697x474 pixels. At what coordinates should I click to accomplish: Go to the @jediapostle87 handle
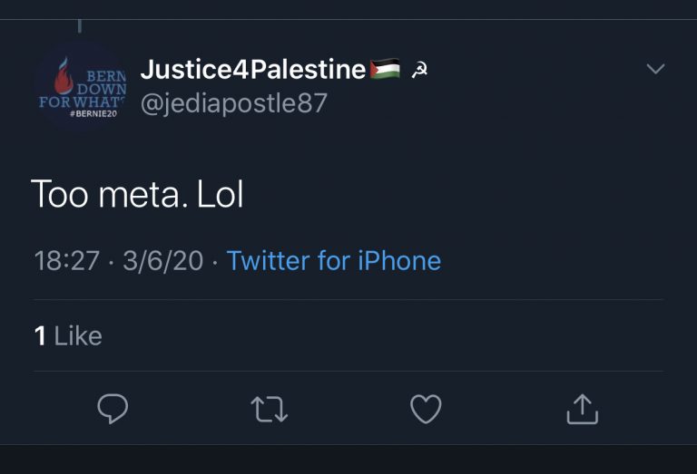click(x=233, y=103)
